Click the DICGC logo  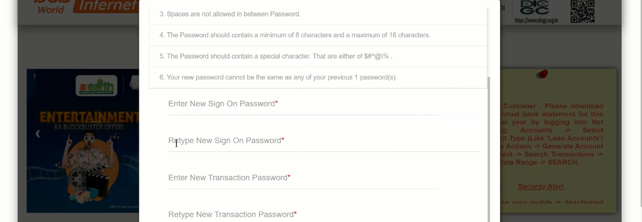(535, 8)
